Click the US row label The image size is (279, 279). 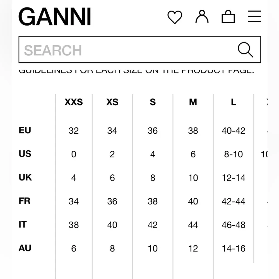point(25,154)
